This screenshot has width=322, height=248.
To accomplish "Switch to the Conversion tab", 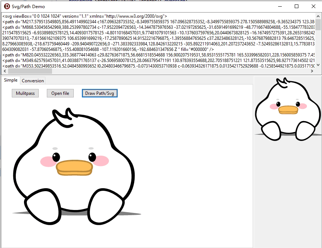I will 33,81.
